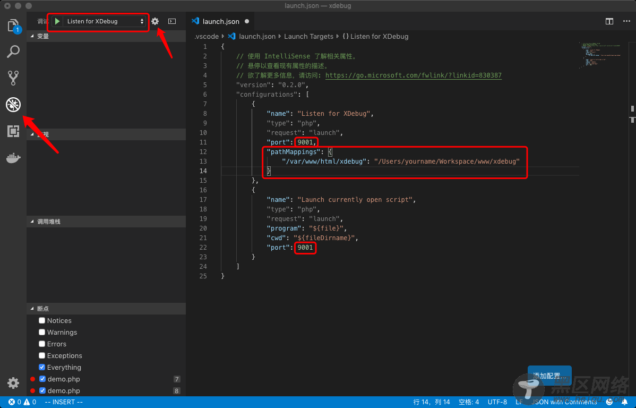Open the go.microsoft.com fwlink URL

point(414,75)
